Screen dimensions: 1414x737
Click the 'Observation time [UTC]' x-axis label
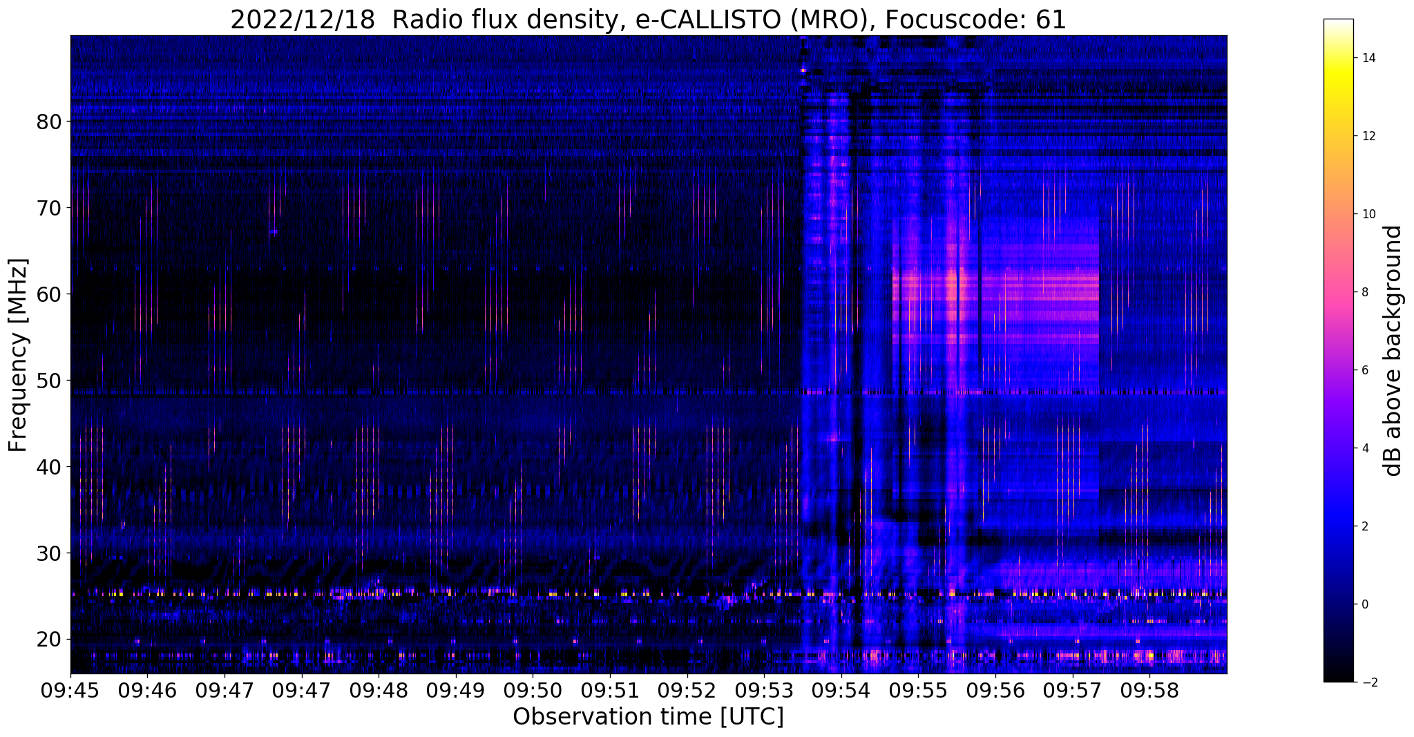(x=648, y=717)
